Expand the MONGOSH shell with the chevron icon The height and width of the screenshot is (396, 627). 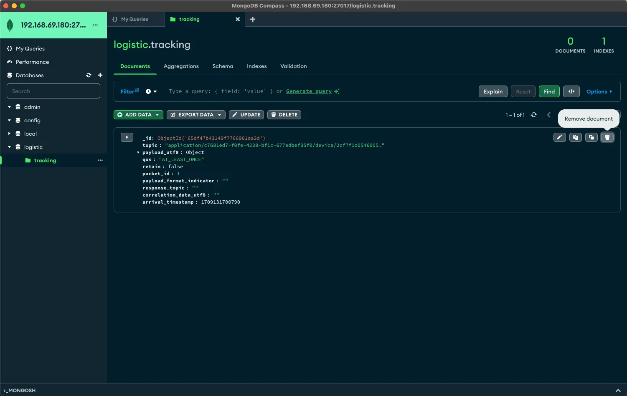click(618, 391)
